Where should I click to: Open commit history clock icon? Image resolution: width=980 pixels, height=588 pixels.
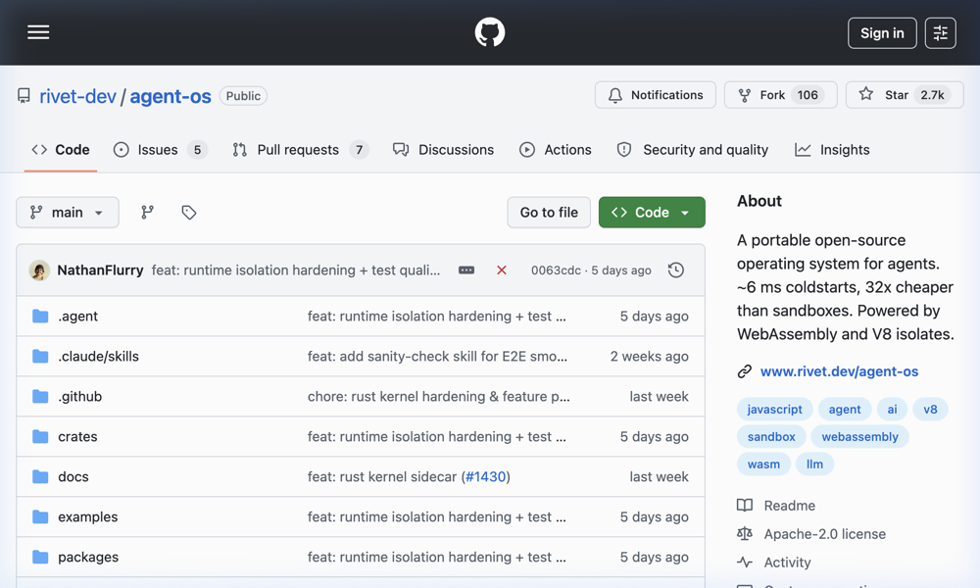tap(675, 270)
